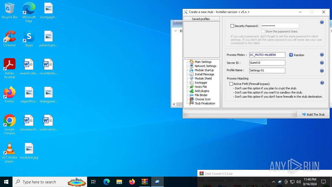The height and width of the screenshot is (187, 332).
Task: Open Module Startup section
Action: point(204,70)
